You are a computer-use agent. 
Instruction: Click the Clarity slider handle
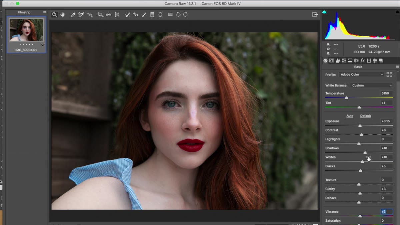[360, 193]
